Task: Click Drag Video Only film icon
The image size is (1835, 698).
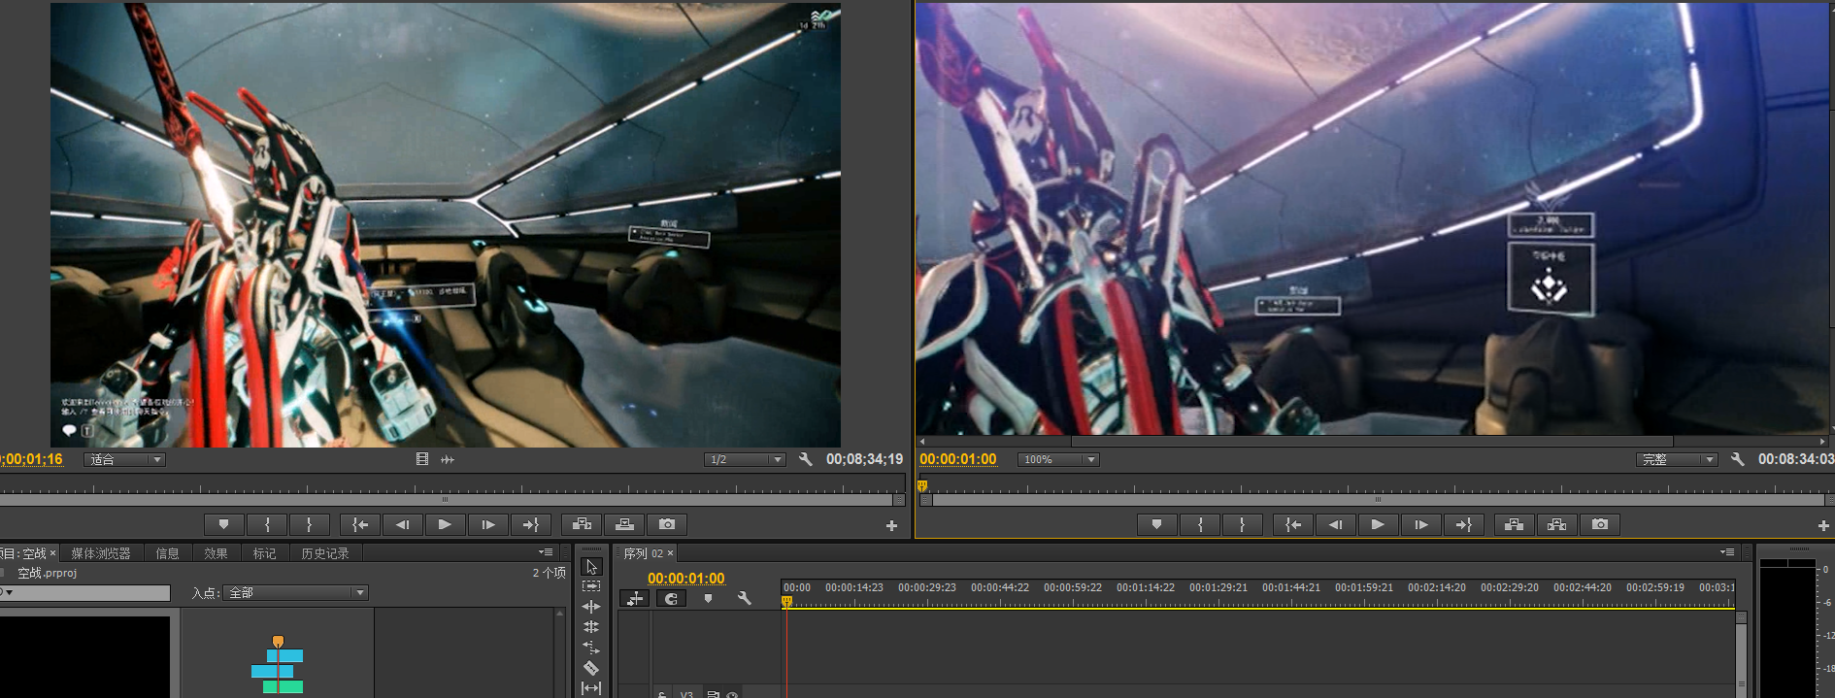Action: pyautogui.click(x=422, y=459)
